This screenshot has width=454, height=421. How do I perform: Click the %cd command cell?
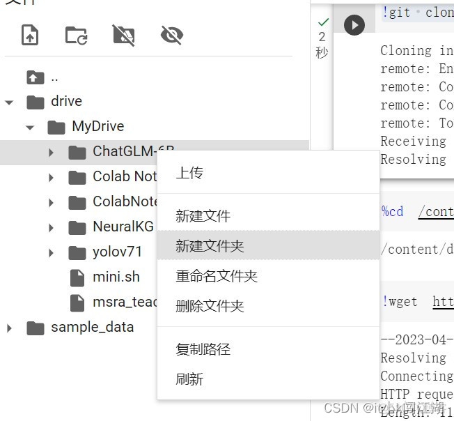tap(417, 211)
